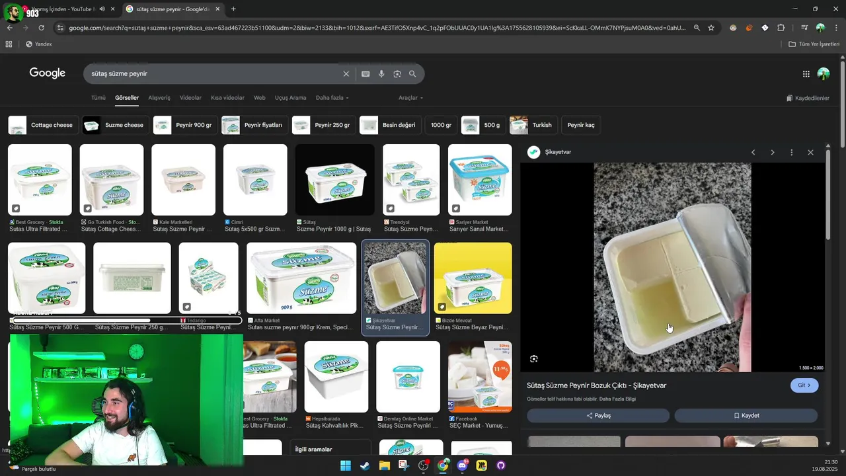The image size is (846, 476).
Task: Open the Trendyol Sütaş Süzme Peynir thumbnail
Action: 411,180
